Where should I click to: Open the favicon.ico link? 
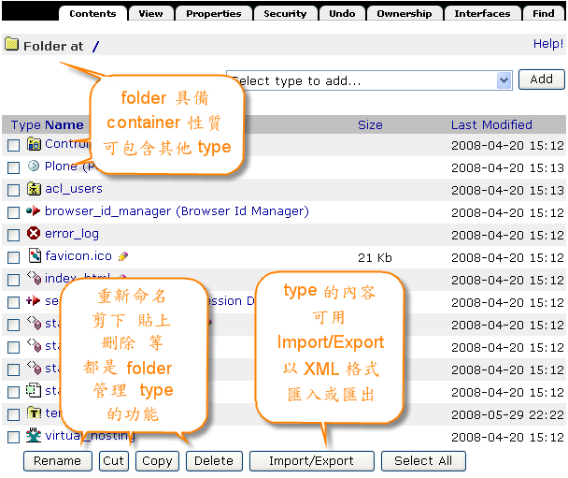pos(78,256)
